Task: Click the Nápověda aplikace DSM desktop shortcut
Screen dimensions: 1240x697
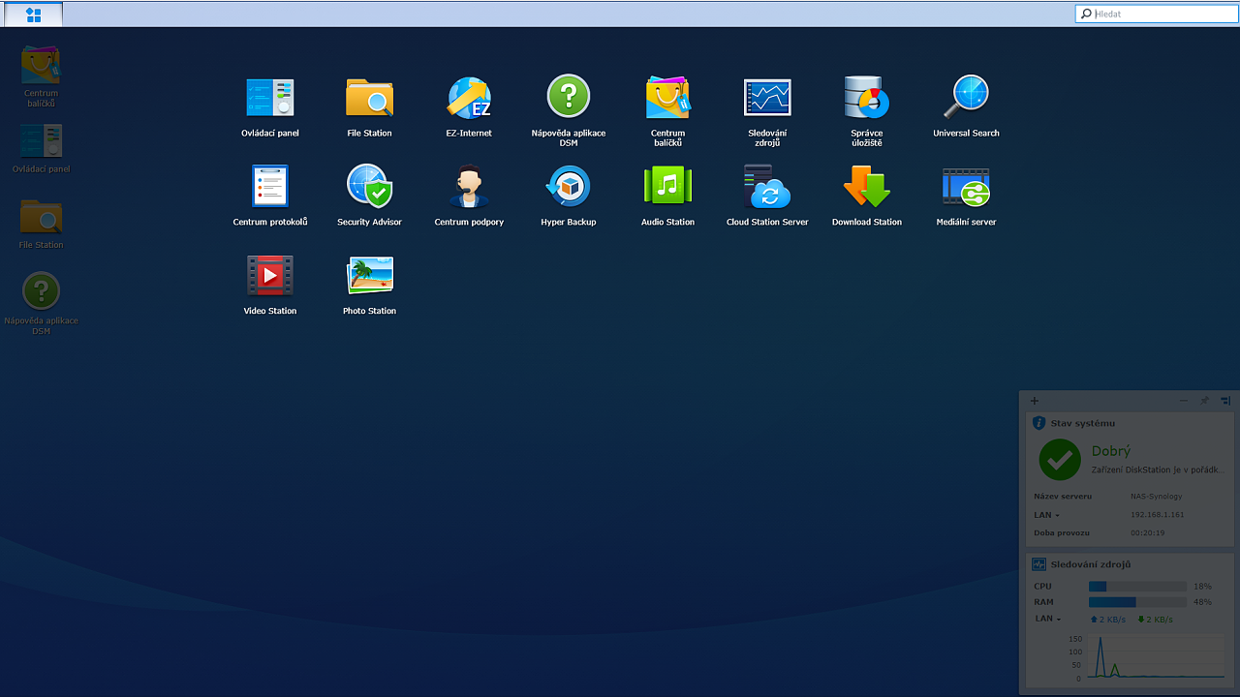Action: tap(41, 291)
